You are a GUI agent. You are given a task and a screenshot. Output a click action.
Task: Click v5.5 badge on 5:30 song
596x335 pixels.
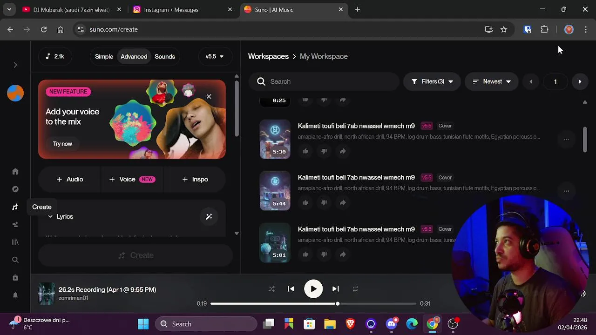(x=427, y=126)
